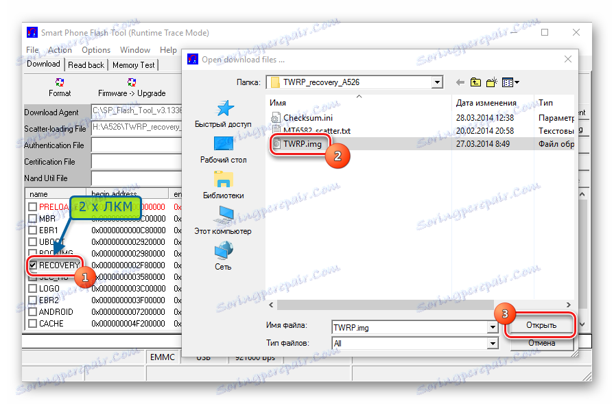The image size is (614, 404).
Task: Click date 28.03.2014 12:38 cell
Action: [x=485, y=118]
